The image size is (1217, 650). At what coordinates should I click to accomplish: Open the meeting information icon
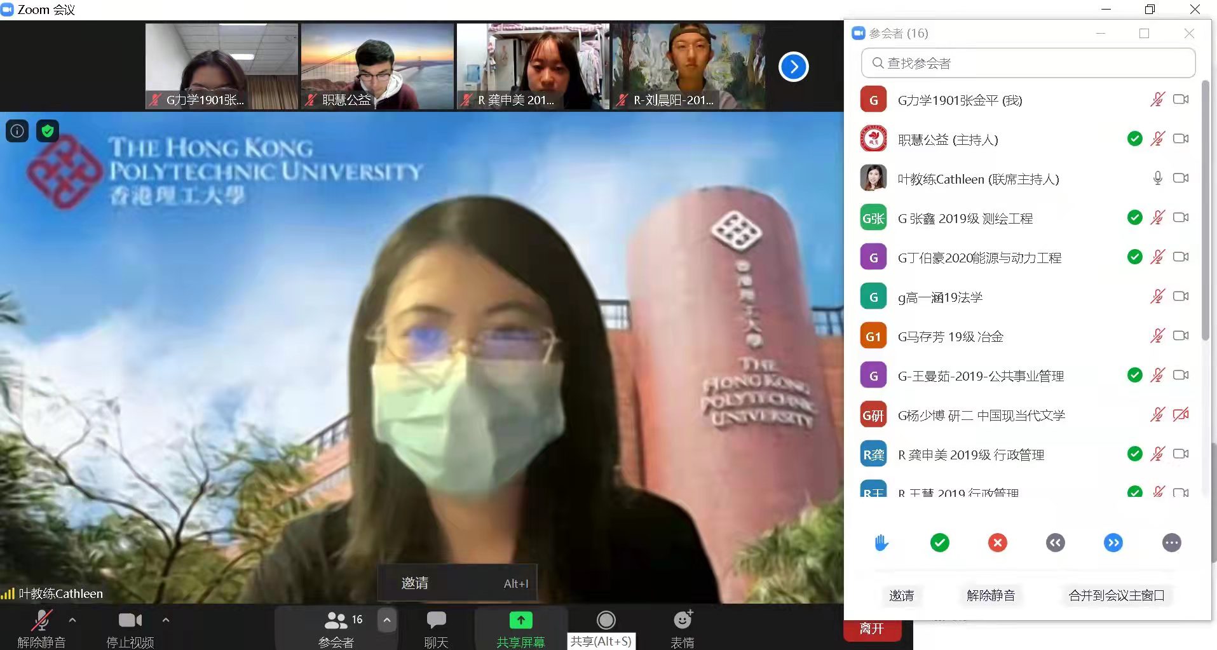point(17,131)
